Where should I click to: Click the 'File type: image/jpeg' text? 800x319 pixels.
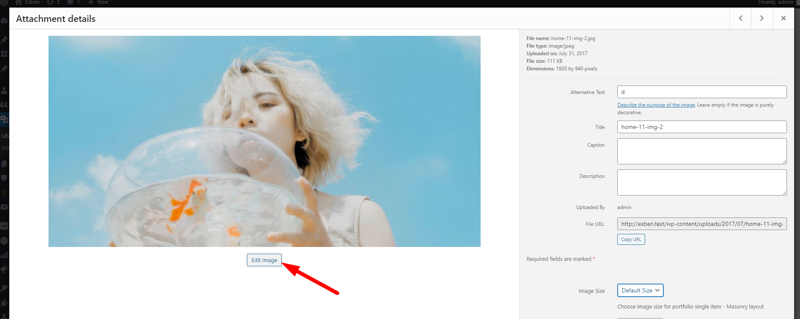[x=550, y=46]
